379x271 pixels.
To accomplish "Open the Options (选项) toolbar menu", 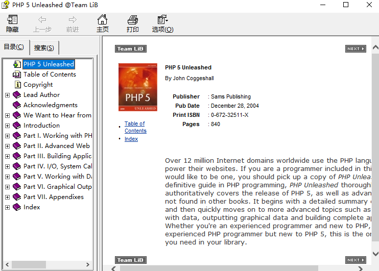I will [162, 20].
